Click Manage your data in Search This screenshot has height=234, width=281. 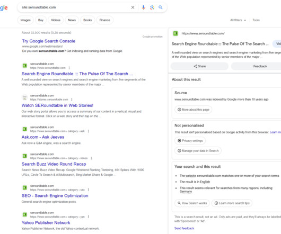coord(198,151)
